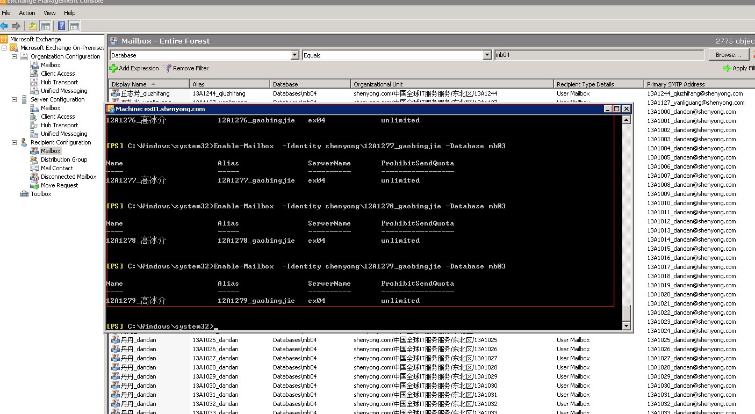The width and height of the screenshot is (755, 414).
Task: Open the Equals operator dropdown
Action: [487, 55]
